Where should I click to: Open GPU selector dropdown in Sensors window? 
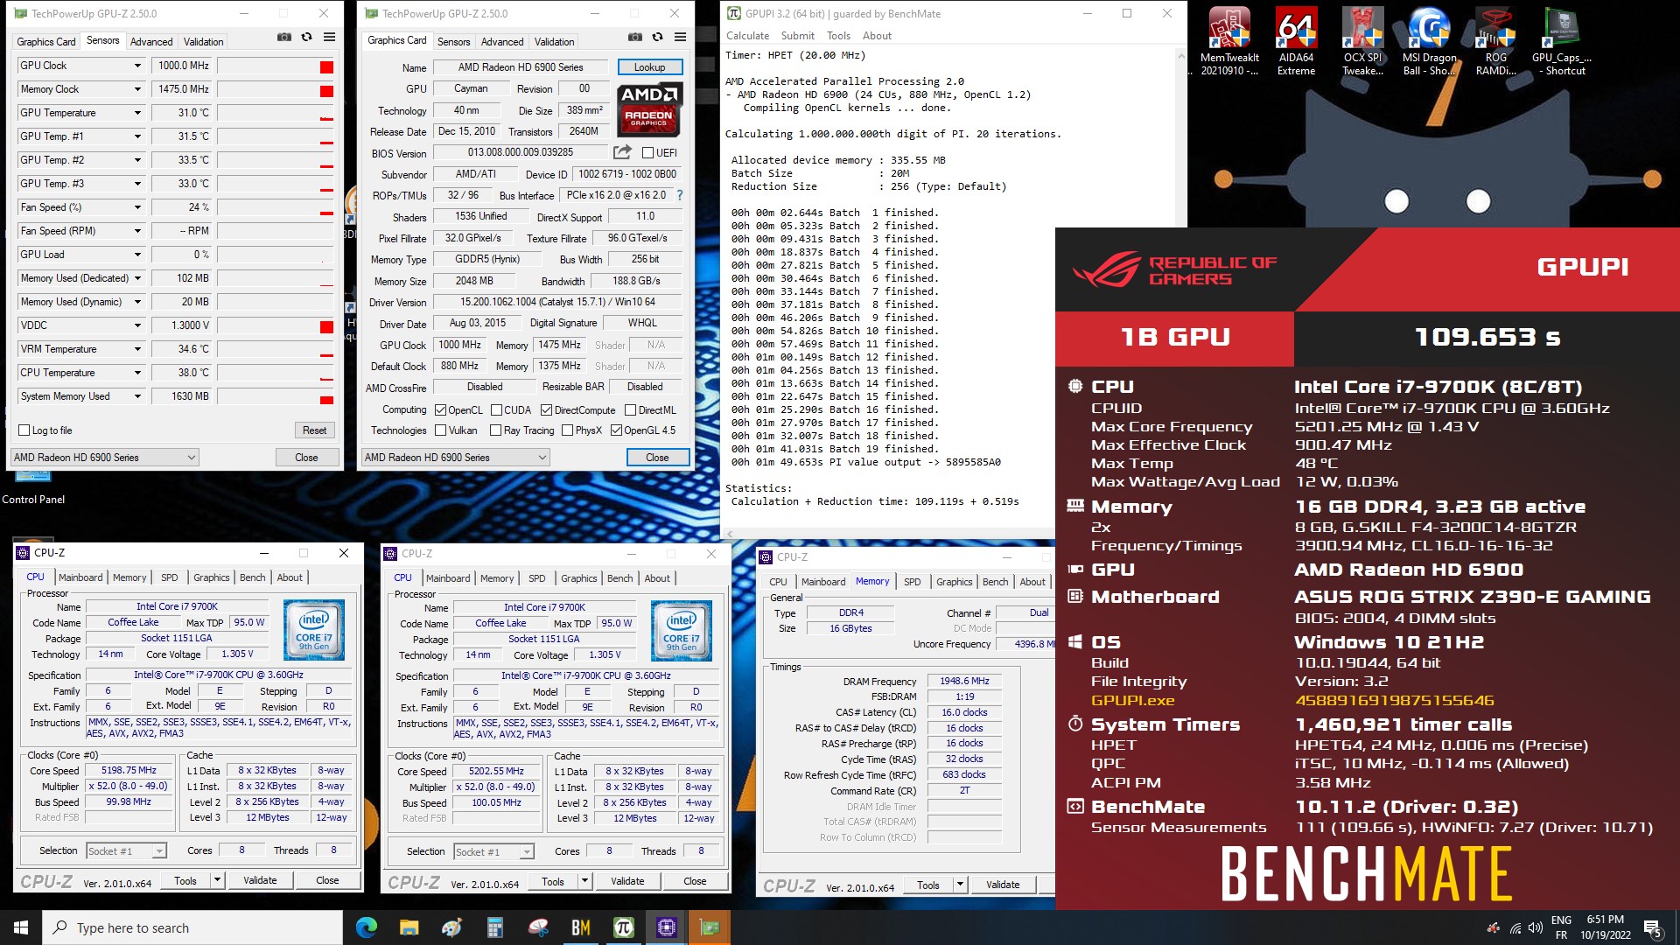pos(105,458)
